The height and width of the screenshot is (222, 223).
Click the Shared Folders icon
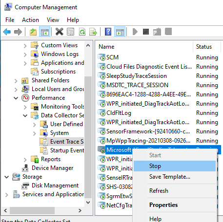pyautogui.click(x=25, y=80)
